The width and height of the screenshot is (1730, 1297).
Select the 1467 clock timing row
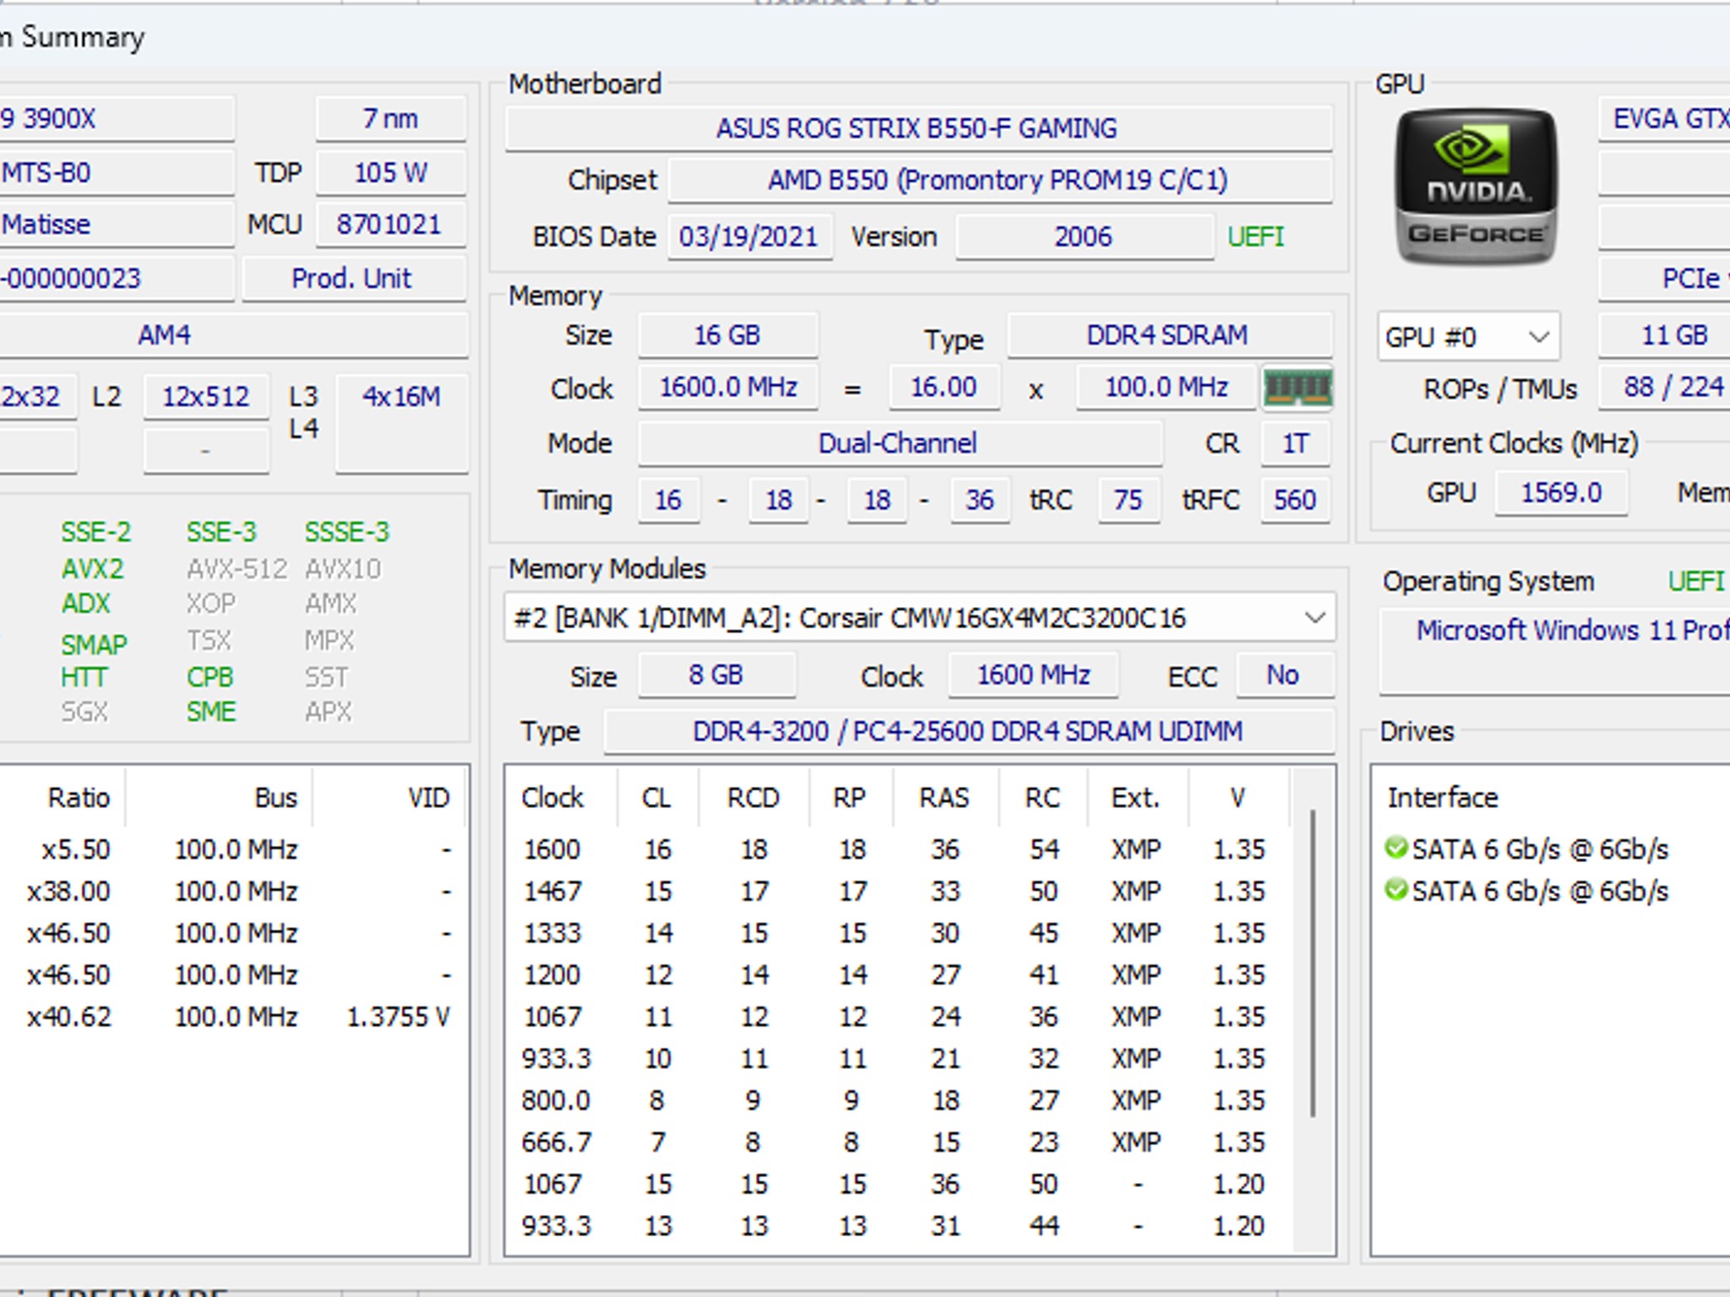(899, 891)
